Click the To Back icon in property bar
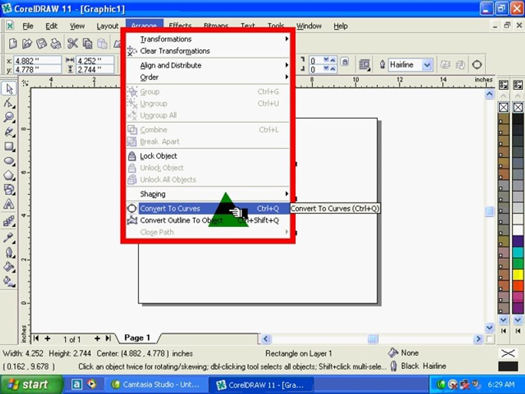 (x=460, y=65)
